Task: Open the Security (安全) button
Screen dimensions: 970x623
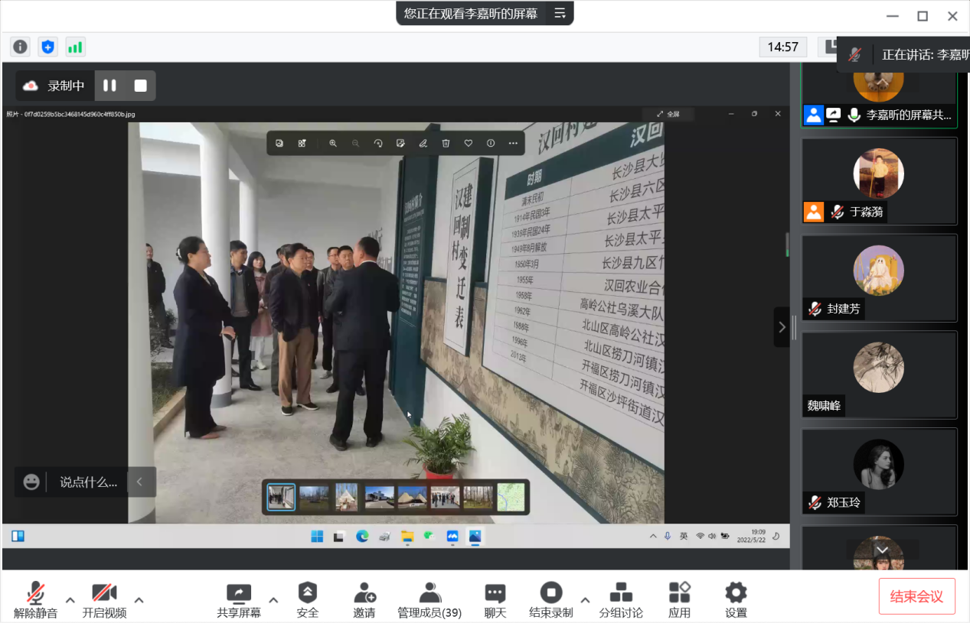Action: [307, 600]
